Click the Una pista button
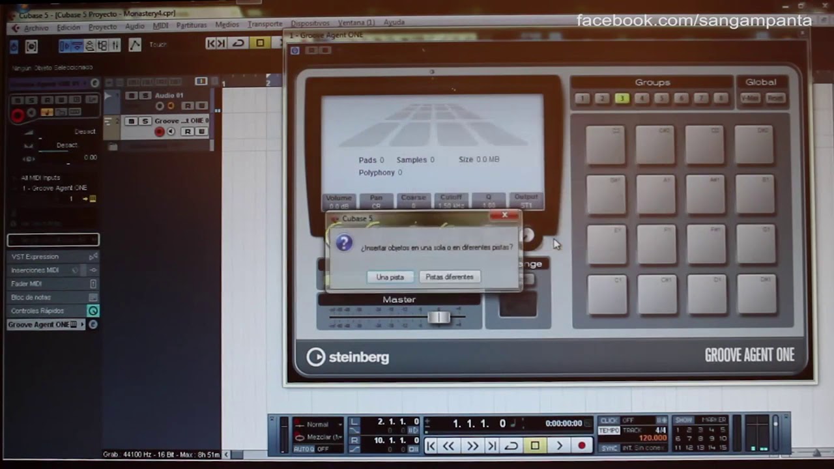Viewport: 834px width, 469px height. point(390,277)
